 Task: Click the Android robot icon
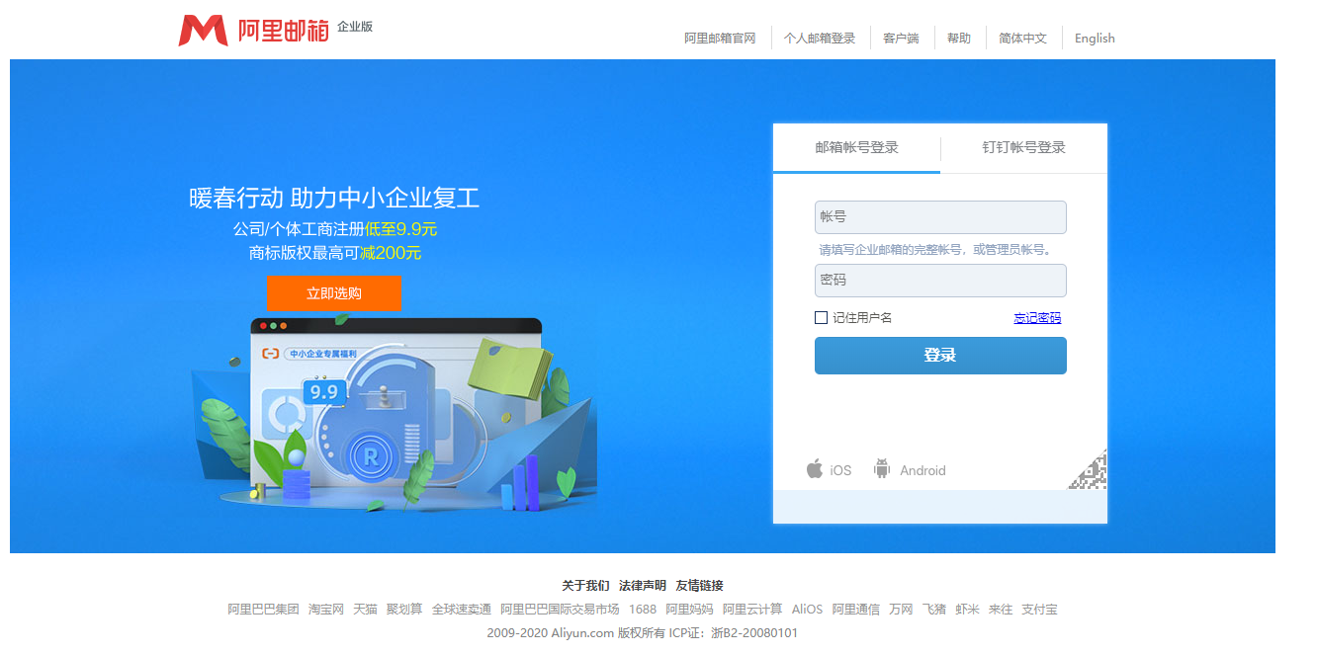[882, 469]
